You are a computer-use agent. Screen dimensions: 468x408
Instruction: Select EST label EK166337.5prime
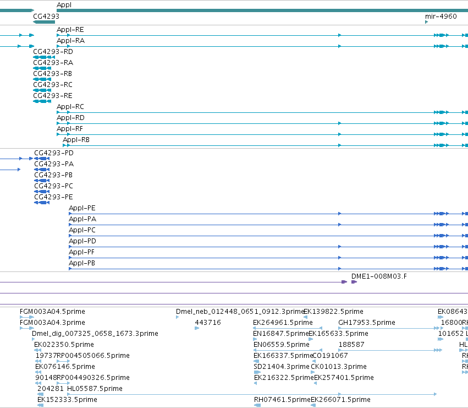[283, 356]
